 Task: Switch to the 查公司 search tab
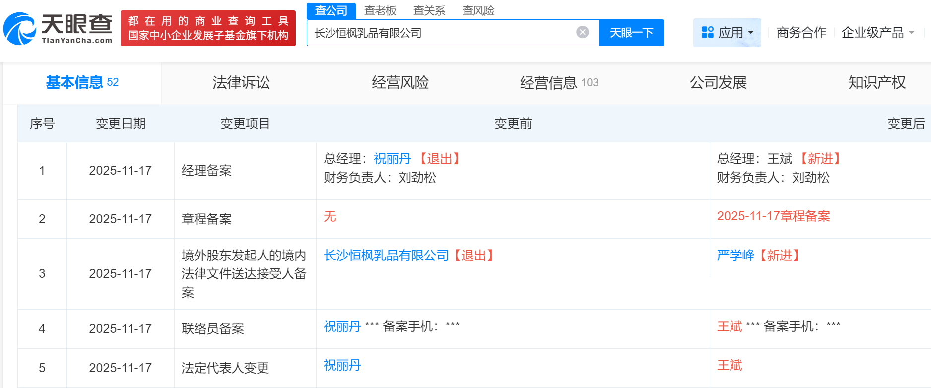[x=331, y=10]
